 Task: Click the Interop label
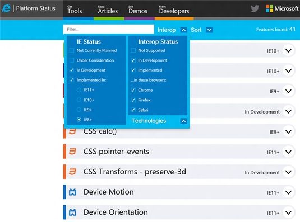click(x=167, y=30)
